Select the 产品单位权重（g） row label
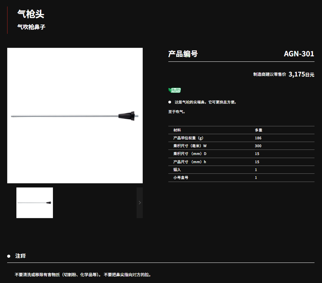This screenshot has height=283, width=322. 188,138
